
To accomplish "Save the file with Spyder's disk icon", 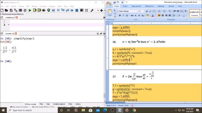I will point(11,10).
